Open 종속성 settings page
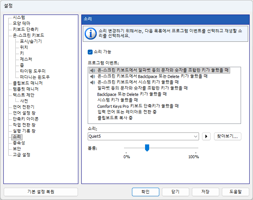Viewport: 253px width, 200px height. 19,143
